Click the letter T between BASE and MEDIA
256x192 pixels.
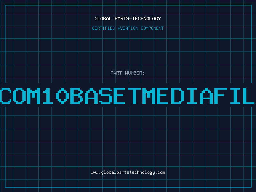pos(134,96)
